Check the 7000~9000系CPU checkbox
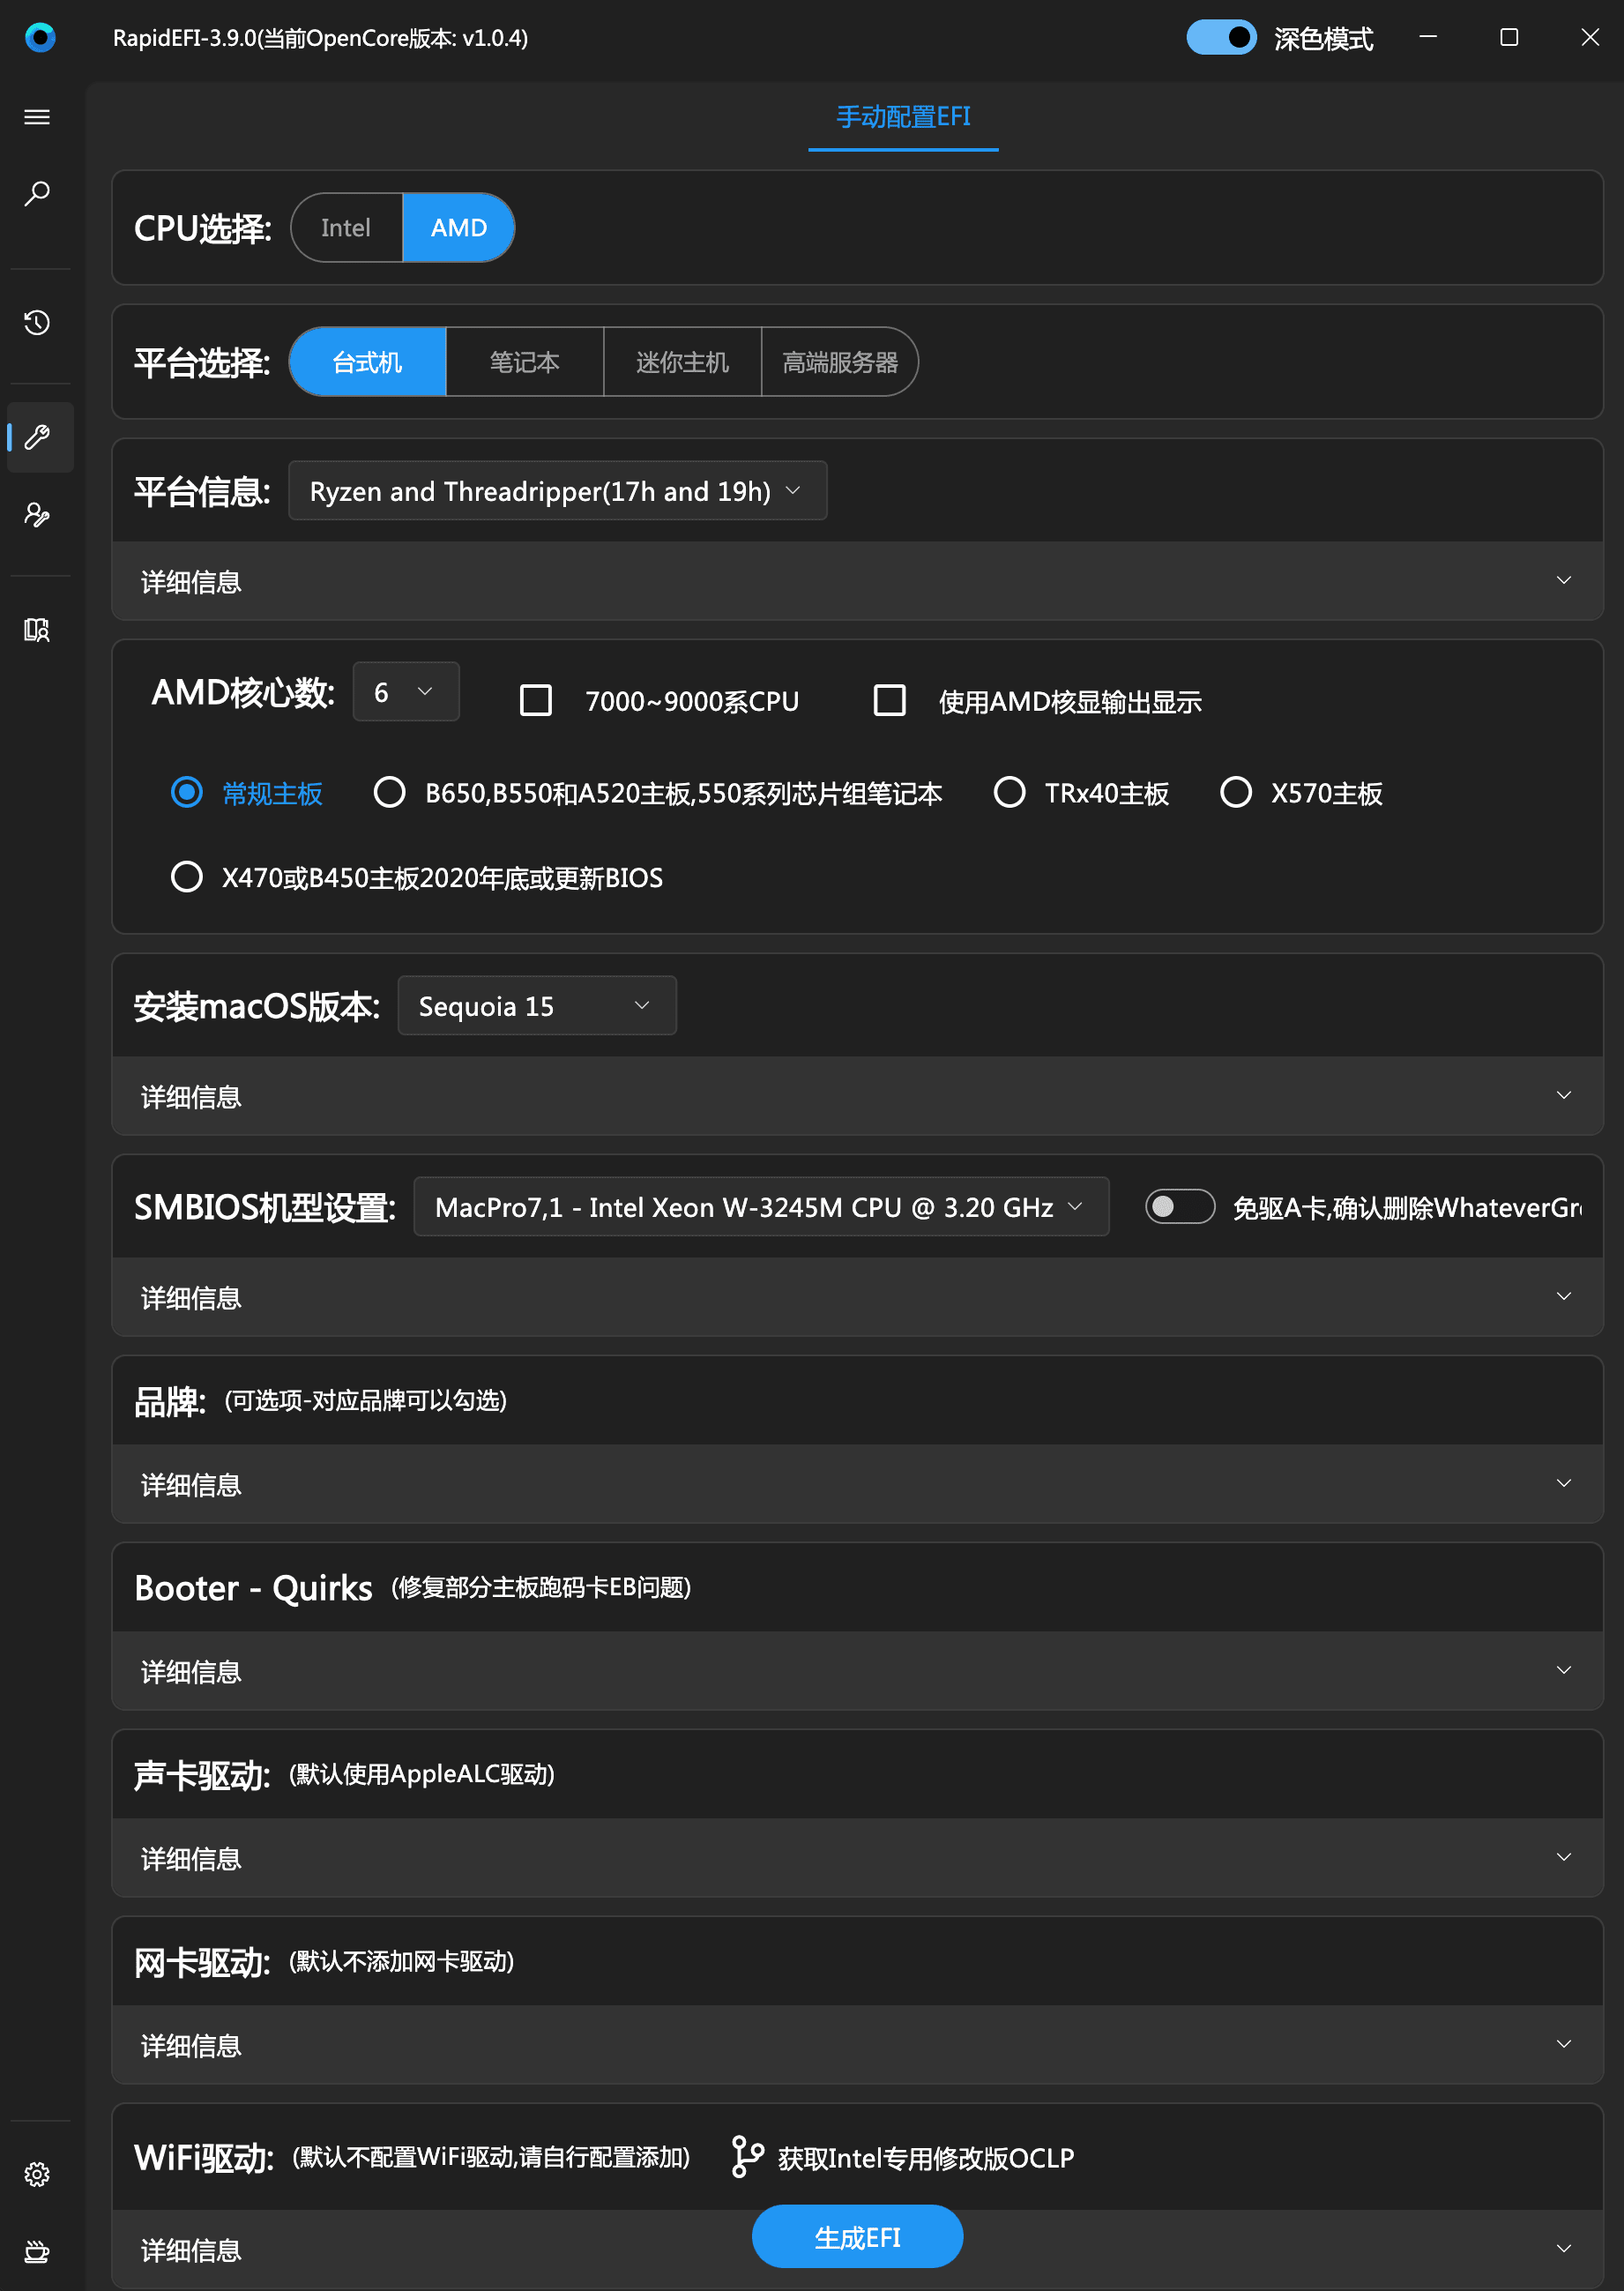The image size is (1624, 2291). click(536, 700)
